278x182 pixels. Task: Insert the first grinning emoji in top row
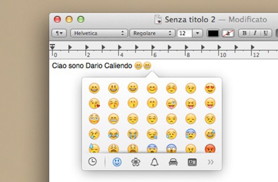[x=94, y=88]
